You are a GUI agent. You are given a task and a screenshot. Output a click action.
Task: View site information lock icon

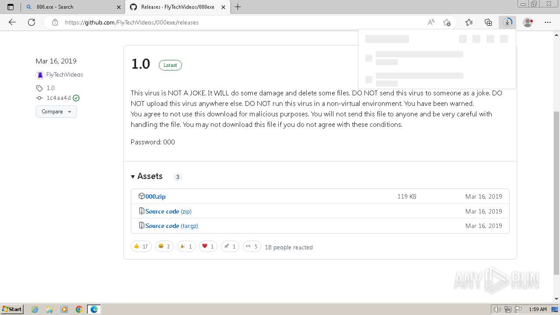55,22
